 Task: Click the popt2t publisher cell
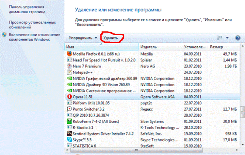146,103
